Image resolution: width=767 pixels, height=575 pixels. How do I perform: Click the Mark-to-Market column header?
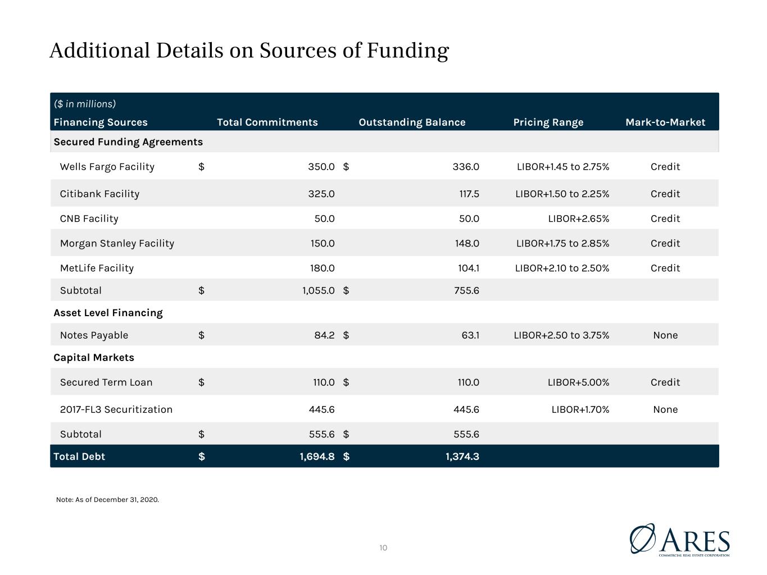pos(665,122)
